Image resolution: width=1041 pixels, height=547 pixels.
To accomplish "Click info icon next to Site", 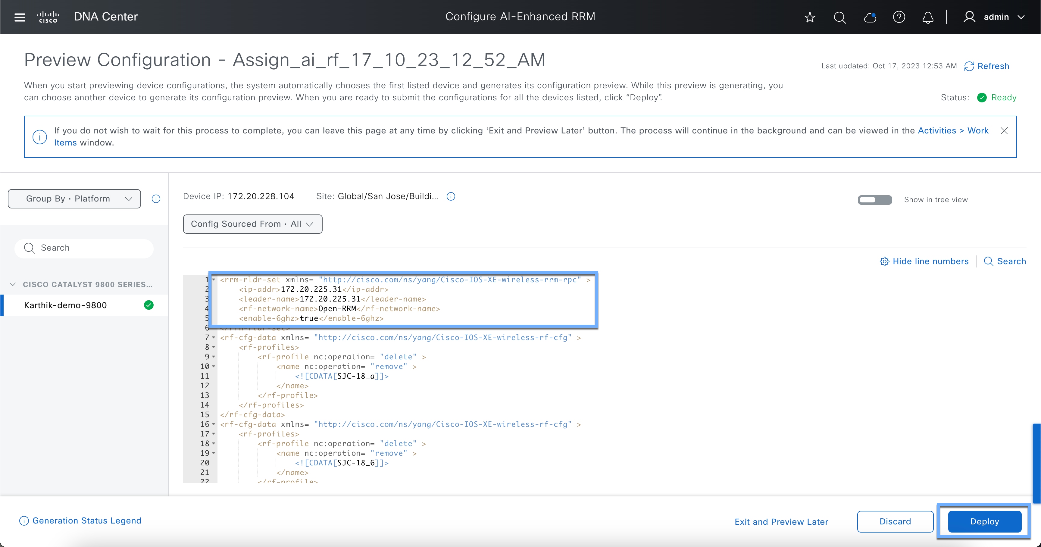I will pyautogui.click(x=451, y=196).
